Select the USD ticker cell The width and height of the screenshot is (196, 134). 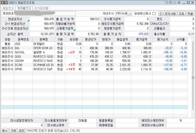point(23,44)
